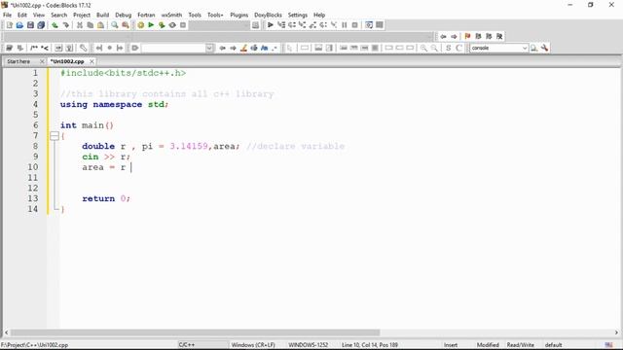The height and width of the screenshot is (350, 623).
Task: Open Replace with the toolbar icon
Action: coord(126,25)
